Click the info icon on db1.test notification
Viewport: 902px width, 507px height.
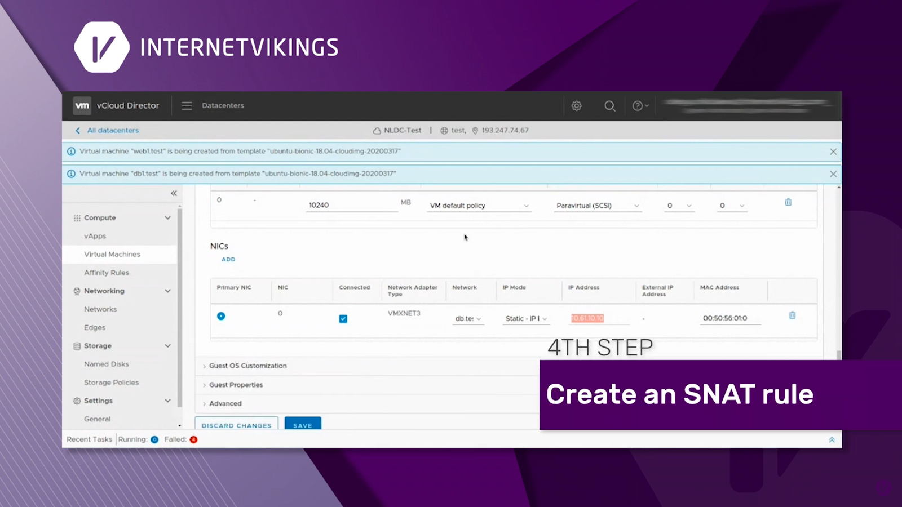tap(71, 174)
